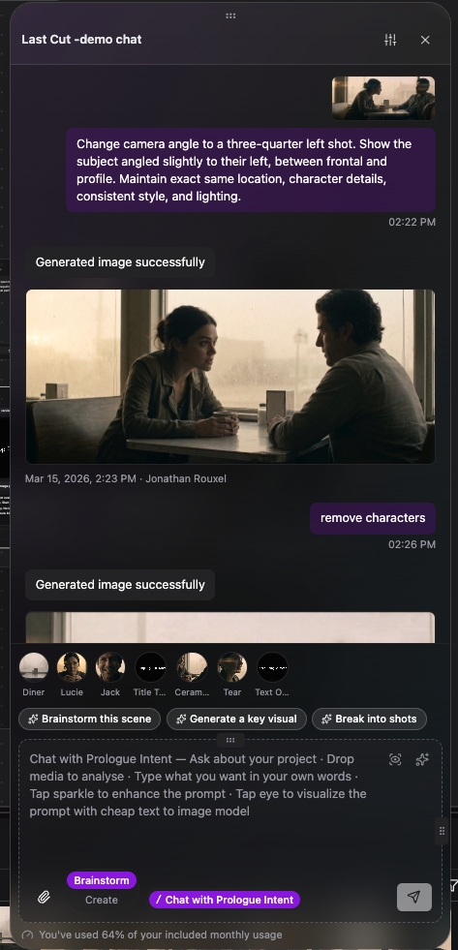Screen dimensions: 458x950
Task: Click the monthly usage gauge icon
Action: (27, 935)
